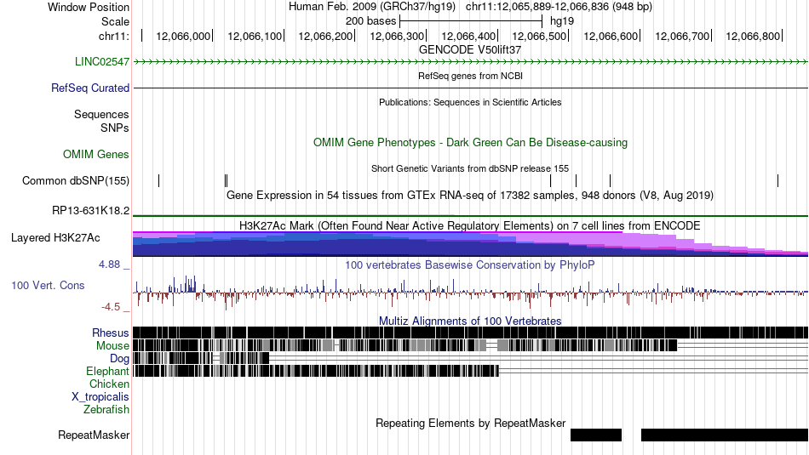The image size is (809, 455).
Task: Click Short Genetic Variants from dbSNP title
Action: [x=470, y=169]
